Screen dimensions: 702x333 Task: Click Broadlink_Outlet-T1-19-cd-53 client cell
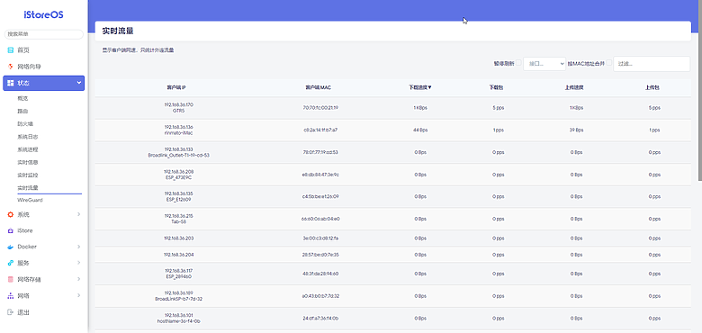click(x=178, y=152)
